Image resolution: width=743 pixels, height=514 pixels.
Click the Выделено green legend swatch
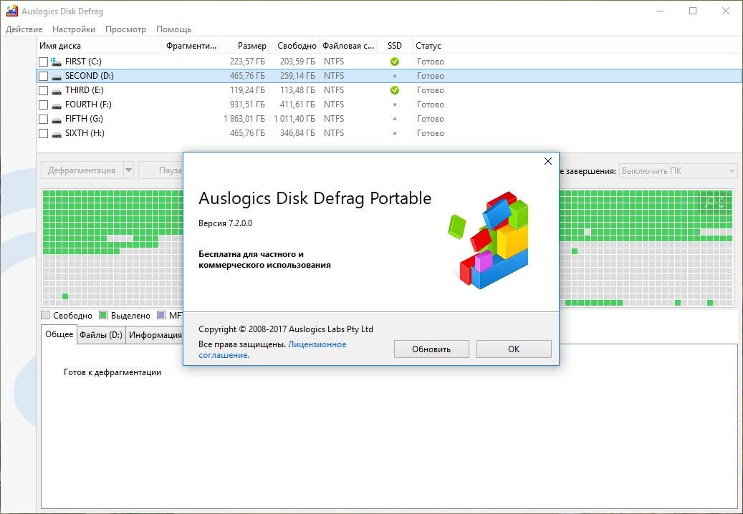click(103, 315)
